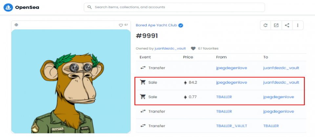Click jpegdegenlove in the 84.2 sale row
Screen dimensions: 315x137
coord(231,83)
